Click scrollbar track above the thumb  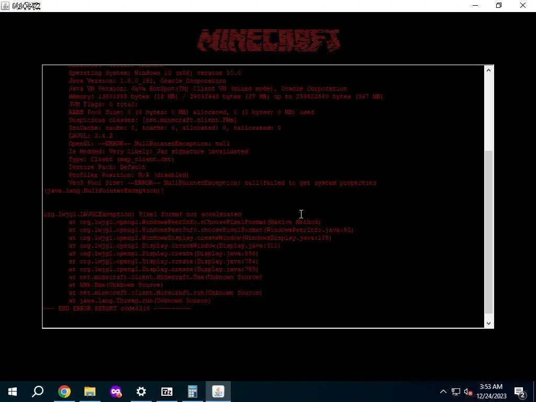coord(488,113)
